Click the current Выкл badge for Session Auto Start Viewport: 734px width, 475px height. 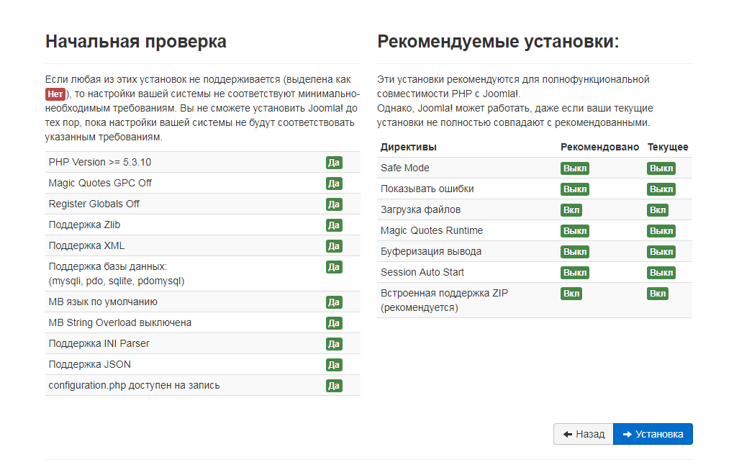pyautogui.click(x=661, y=273)
